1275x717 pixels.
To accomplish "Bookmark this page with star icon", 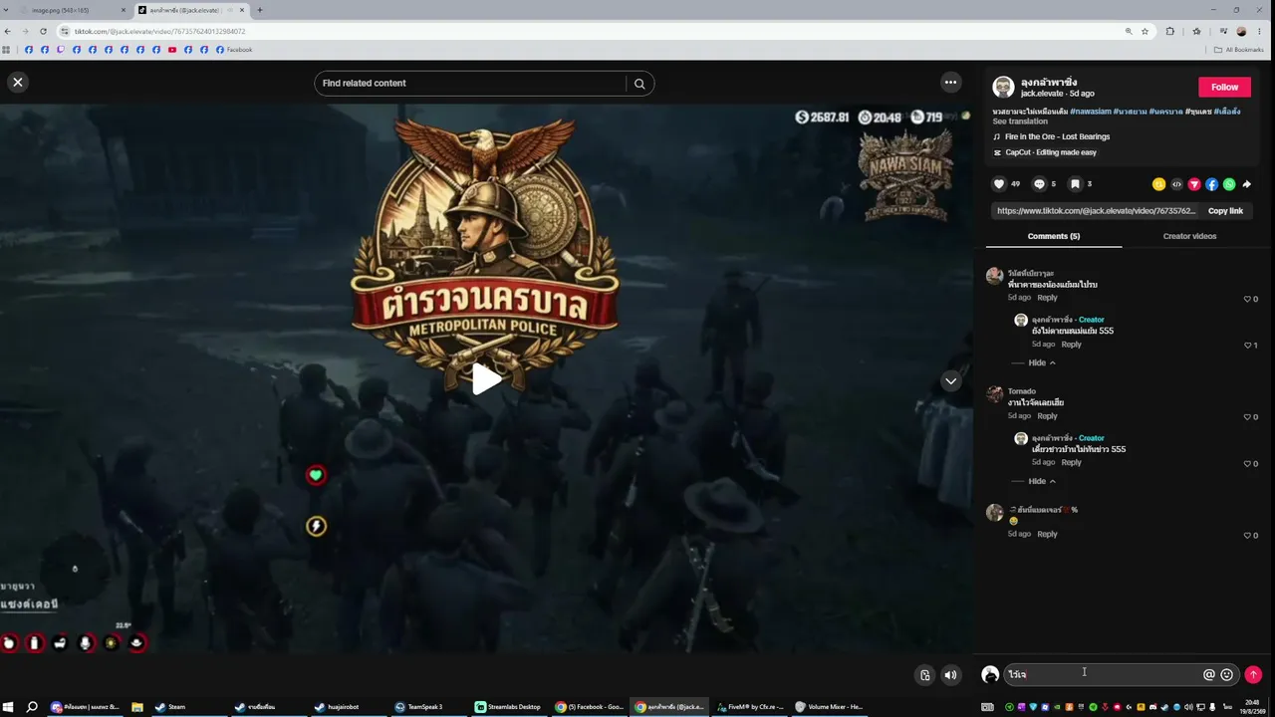I will [x=1145, y=31].
